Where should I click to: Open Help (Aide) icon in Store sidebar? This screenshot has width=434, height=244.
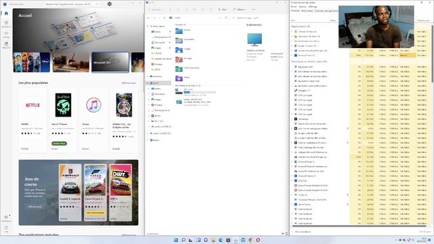pos(6,229)
